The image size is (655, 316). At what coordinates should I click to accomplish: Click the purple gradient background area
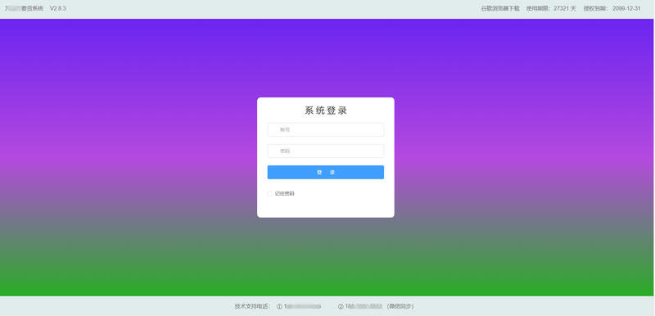pos(125,84)
